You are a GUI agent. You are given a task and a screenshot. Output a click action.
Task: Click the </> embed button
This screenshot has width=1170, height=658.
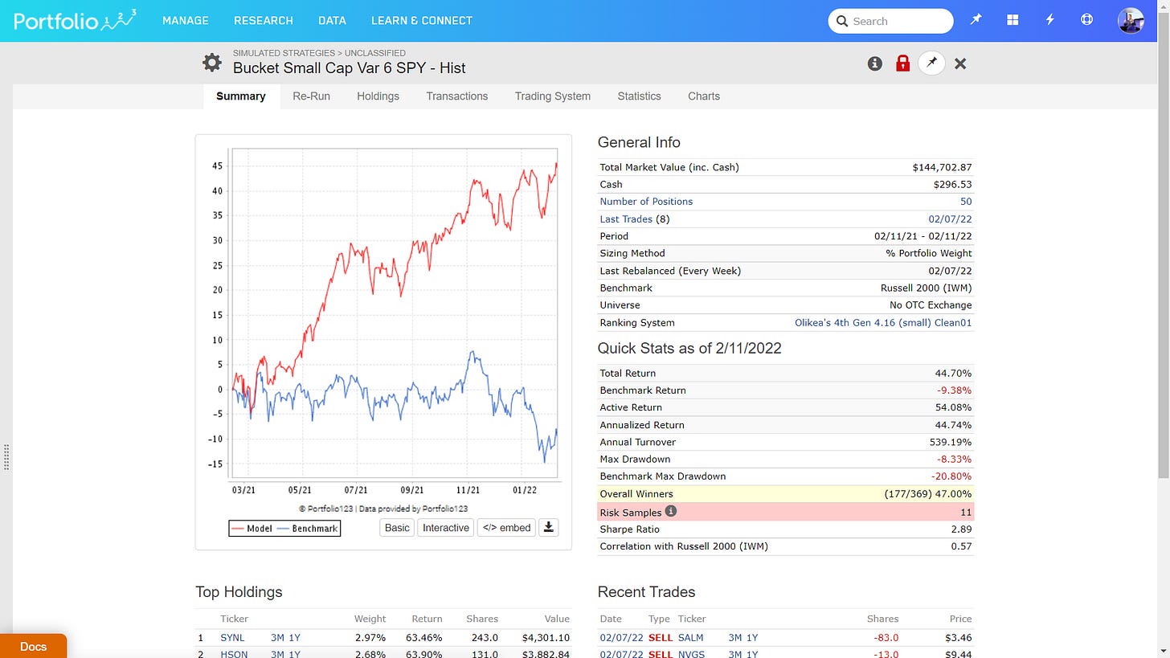pyautogui.click(x=506, y=528)
